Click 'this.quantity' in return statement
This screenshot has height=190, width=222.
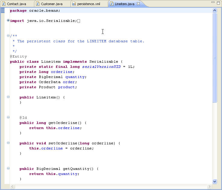tap(62, 174)
